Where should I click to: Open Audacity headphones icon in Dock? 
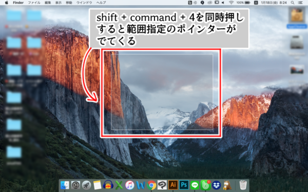tap(108, 185)
